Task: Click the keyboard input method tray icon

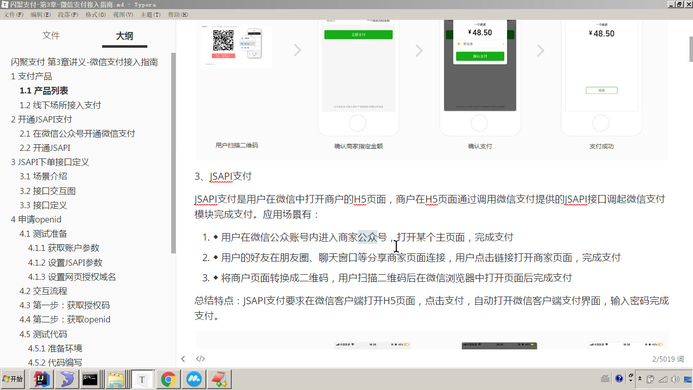Action: click(x=605, y=379)
